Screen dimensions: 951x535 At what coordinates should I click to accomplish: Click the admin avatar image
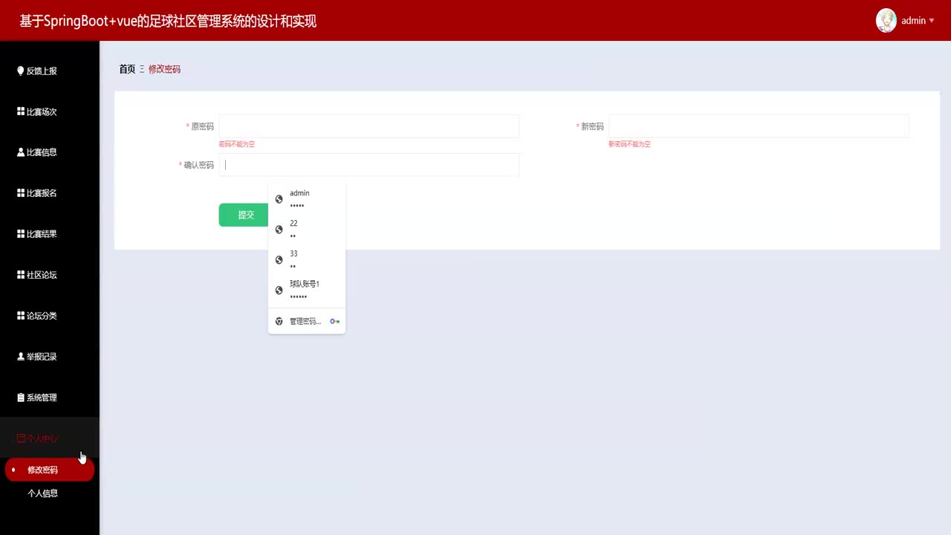[886, 21]
